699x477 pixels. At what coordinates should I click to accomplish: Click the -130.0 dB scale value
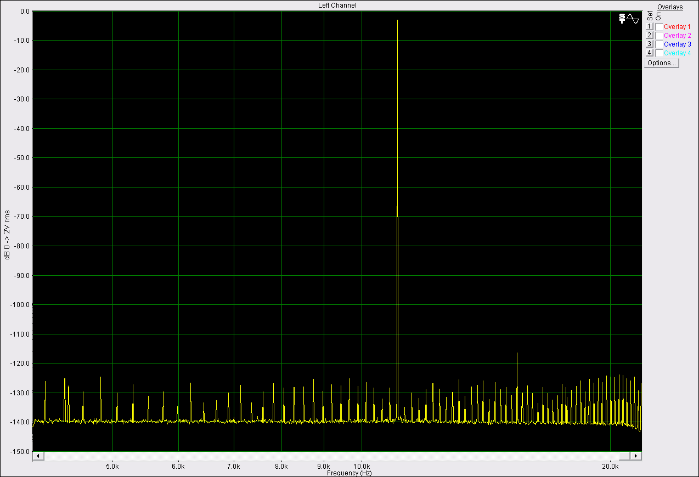coord(21,393)
